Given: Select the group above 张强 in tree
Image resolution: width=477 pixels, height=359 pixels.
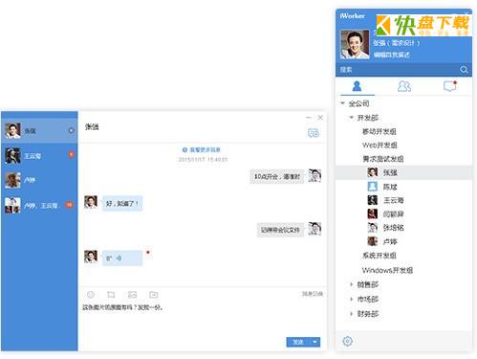Looking at the screenshot, I should tap(382, 159).
